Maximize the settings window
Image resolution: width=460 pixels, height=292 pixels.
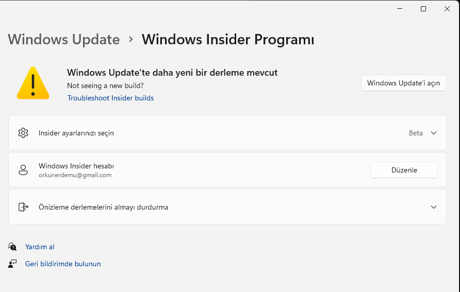(423, 9)
